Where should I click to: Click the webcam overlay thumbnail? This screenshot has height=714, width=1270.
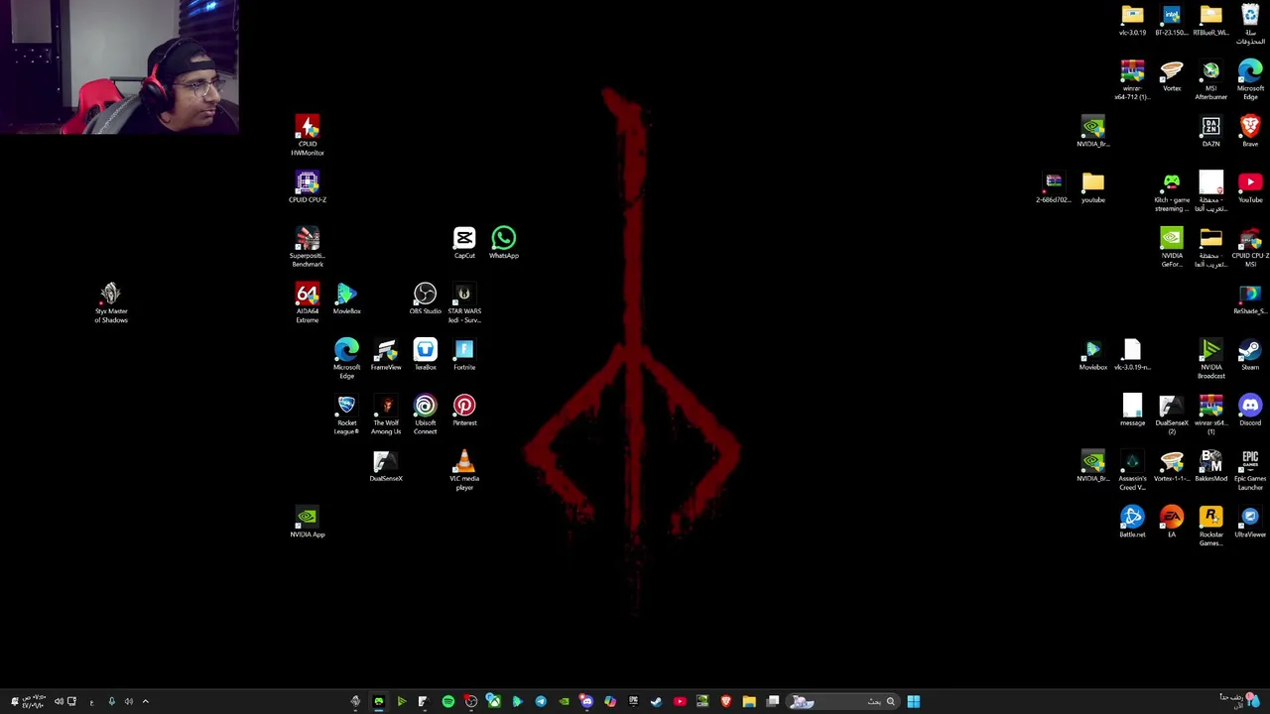(x=119, y=66)
